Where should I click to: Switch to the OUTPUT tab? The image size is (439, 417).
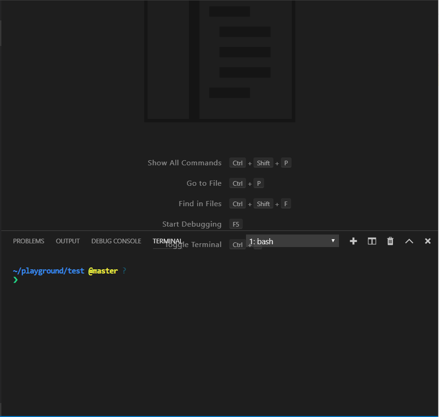pyautogui.click(x=68, y=241)
